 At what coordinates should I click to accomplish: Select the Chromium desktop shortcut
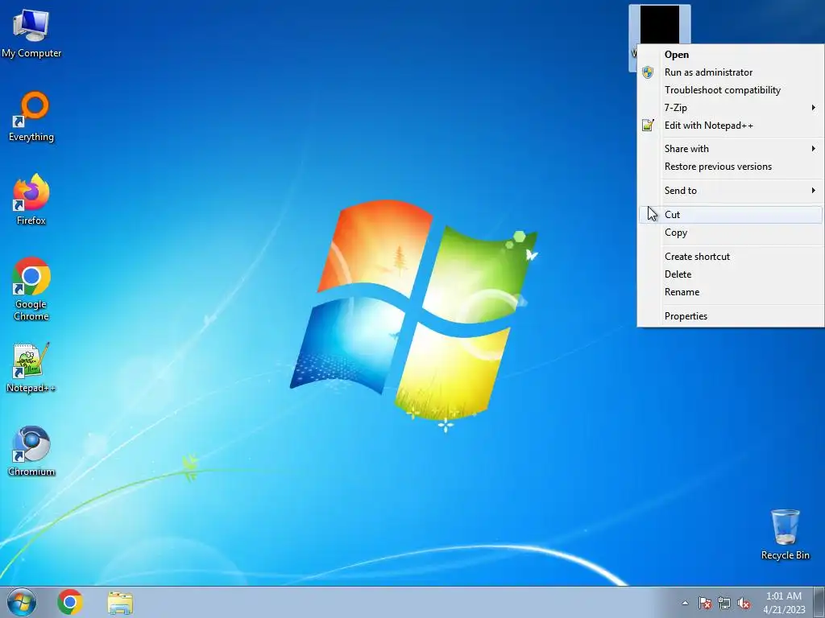pyautogui.click(x=31, y=451)
